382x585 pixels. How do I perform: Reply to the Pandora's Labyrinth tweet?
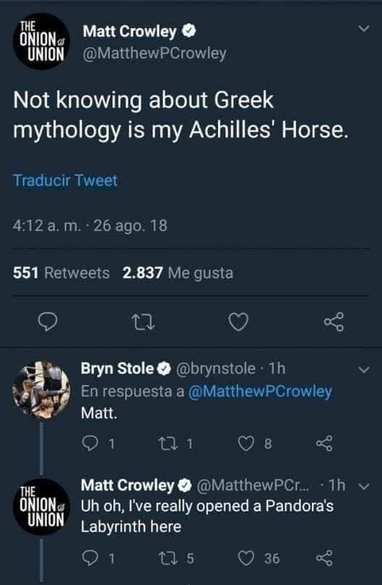[90, 558]
